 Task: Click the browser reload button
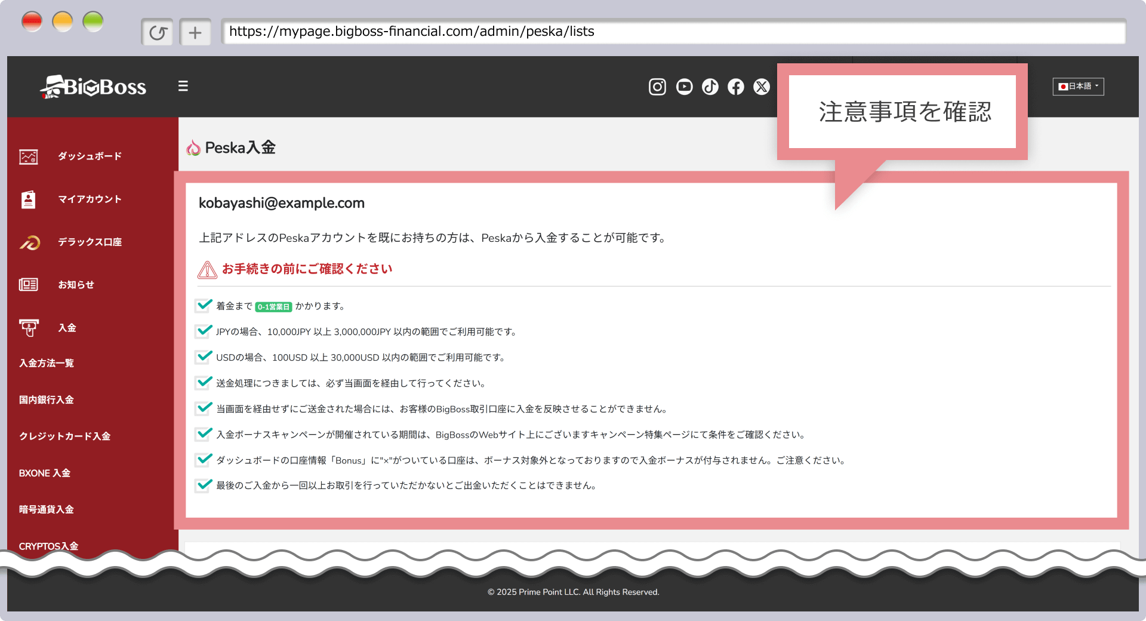pyautogui.click(x=158, y=32)
